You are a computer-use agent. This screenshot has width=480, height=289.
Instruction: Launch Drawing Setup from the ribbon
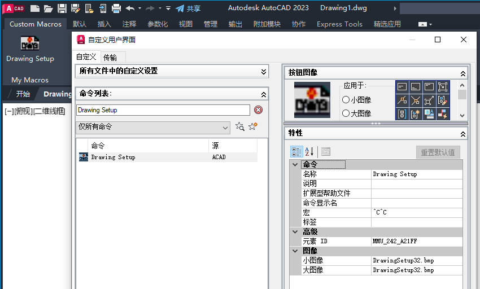click(30, 49)
